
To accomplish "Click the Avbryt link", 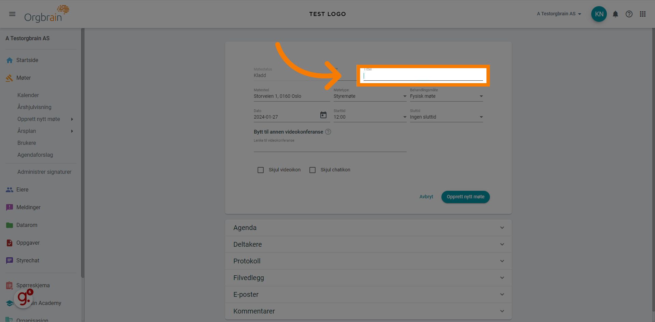I will (426, 197).
